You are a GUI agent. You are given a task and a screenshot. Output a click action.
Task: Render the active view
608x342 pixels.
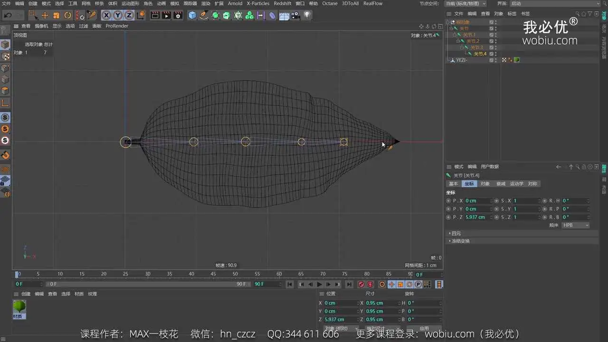[x=155, y=15]
